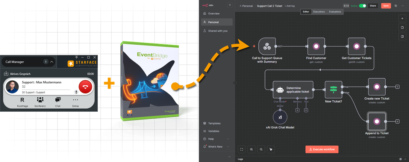This screenshot has height=162, width=409.
Task: Mute the microphone in the STARFACE call
Action: [76, 92]
